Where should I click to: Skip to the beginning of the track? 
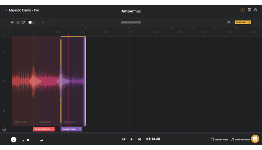[x=123, y=139]
